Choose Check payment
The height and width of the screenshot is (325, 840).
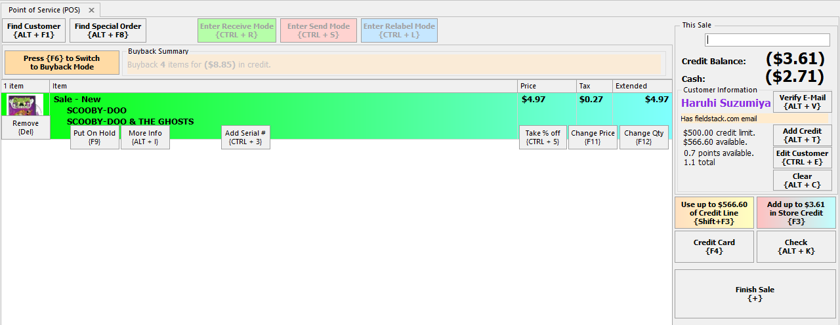[x=796, y=246]
